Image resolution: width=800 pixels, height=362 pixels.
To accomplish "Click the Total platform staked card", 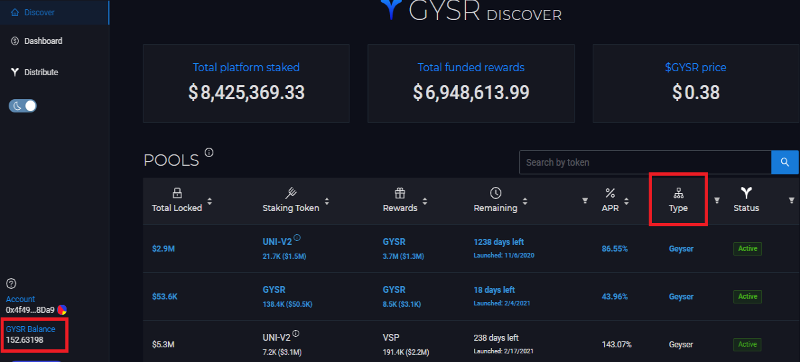I will pyautogui.click(x=246, y=84).
